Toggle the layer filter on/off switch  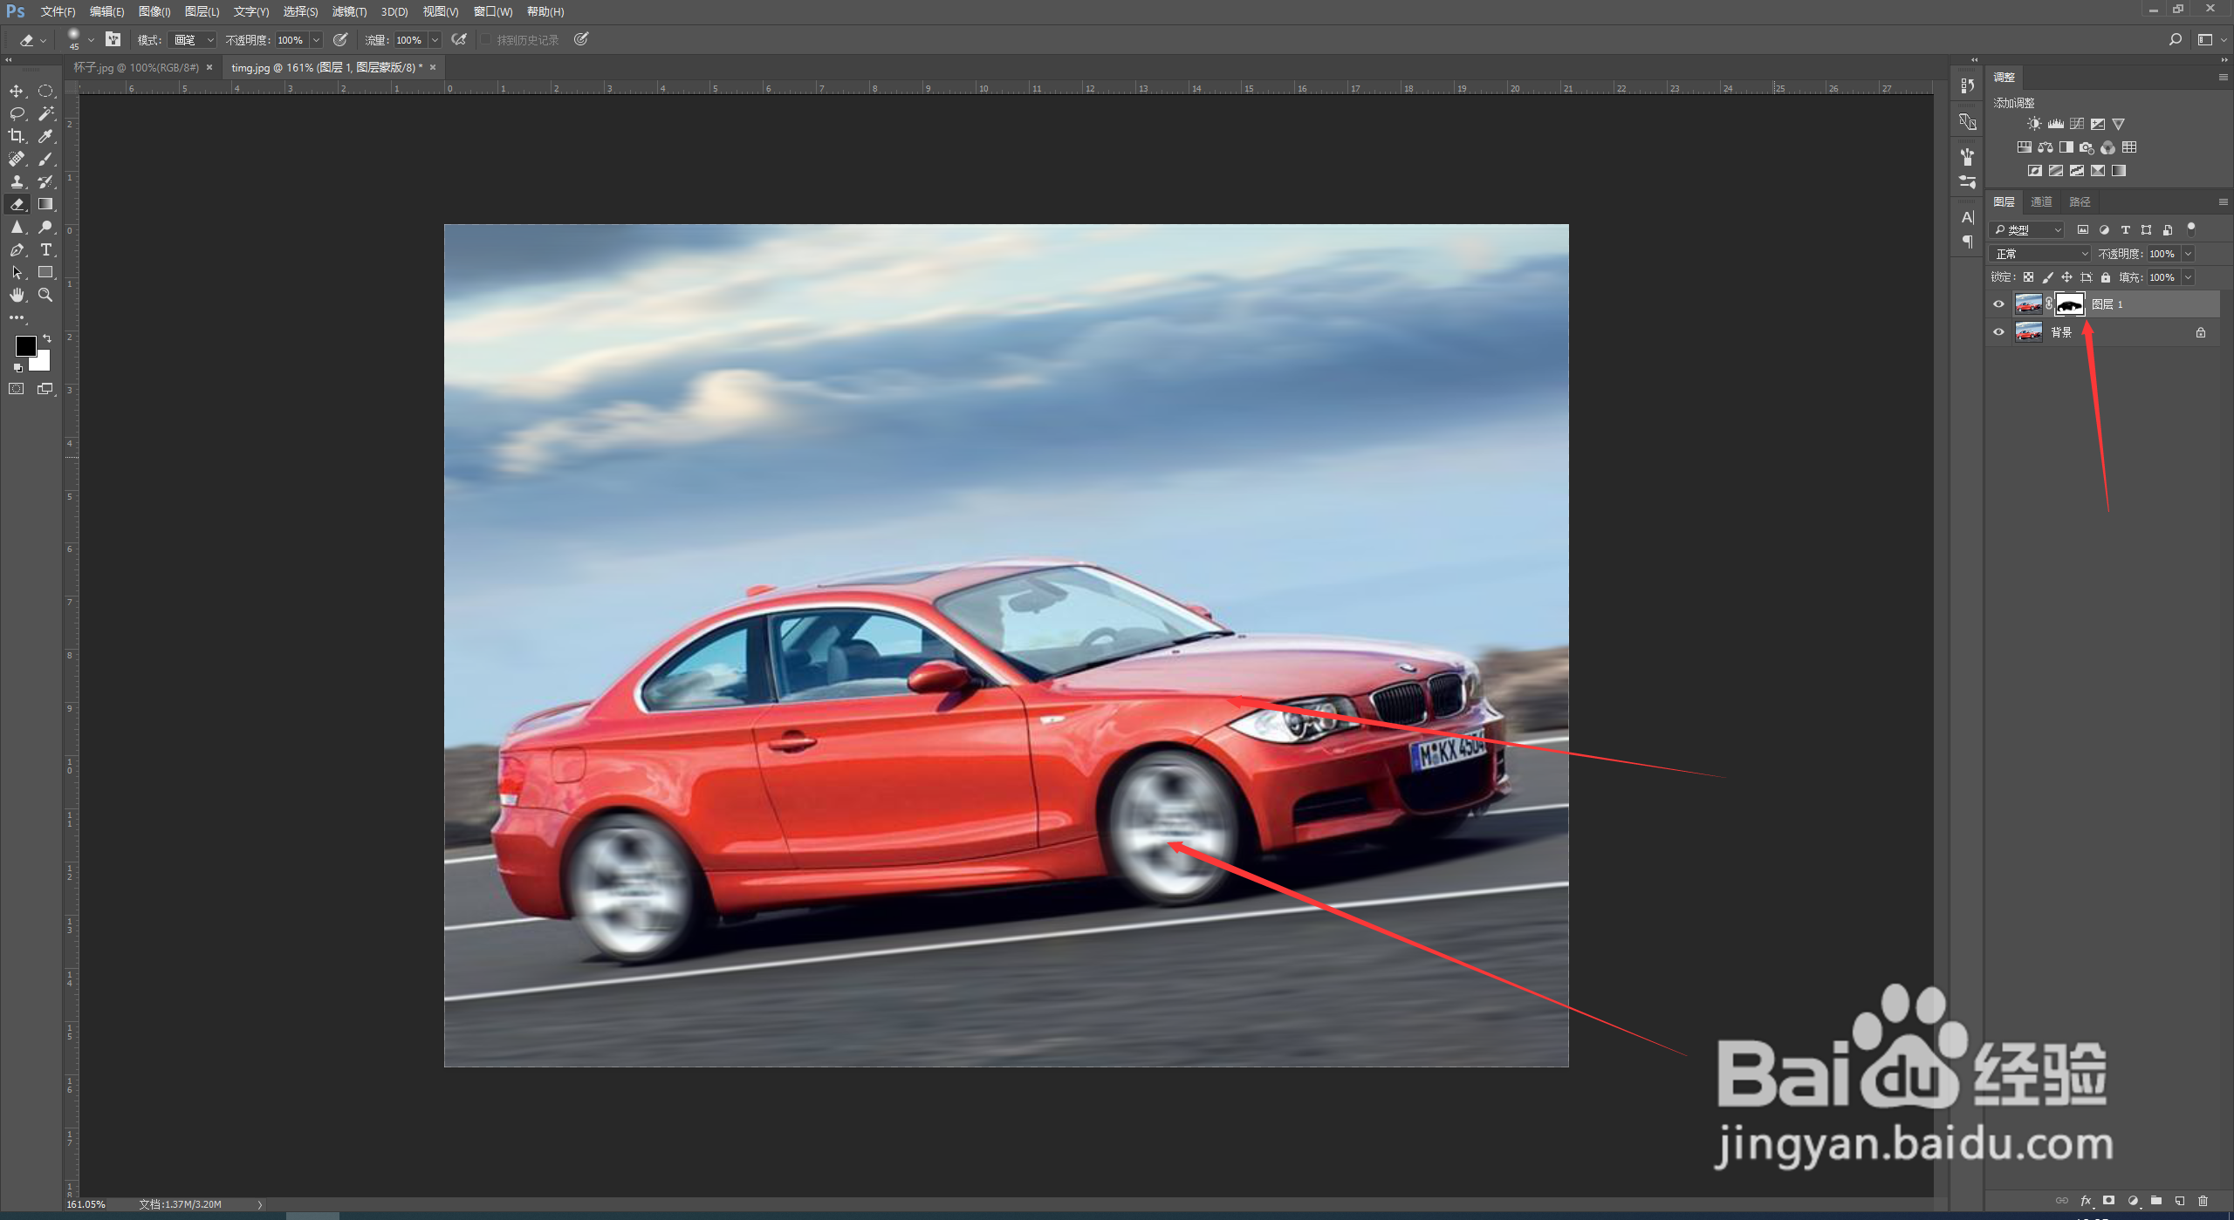[x=2191, y=229]
